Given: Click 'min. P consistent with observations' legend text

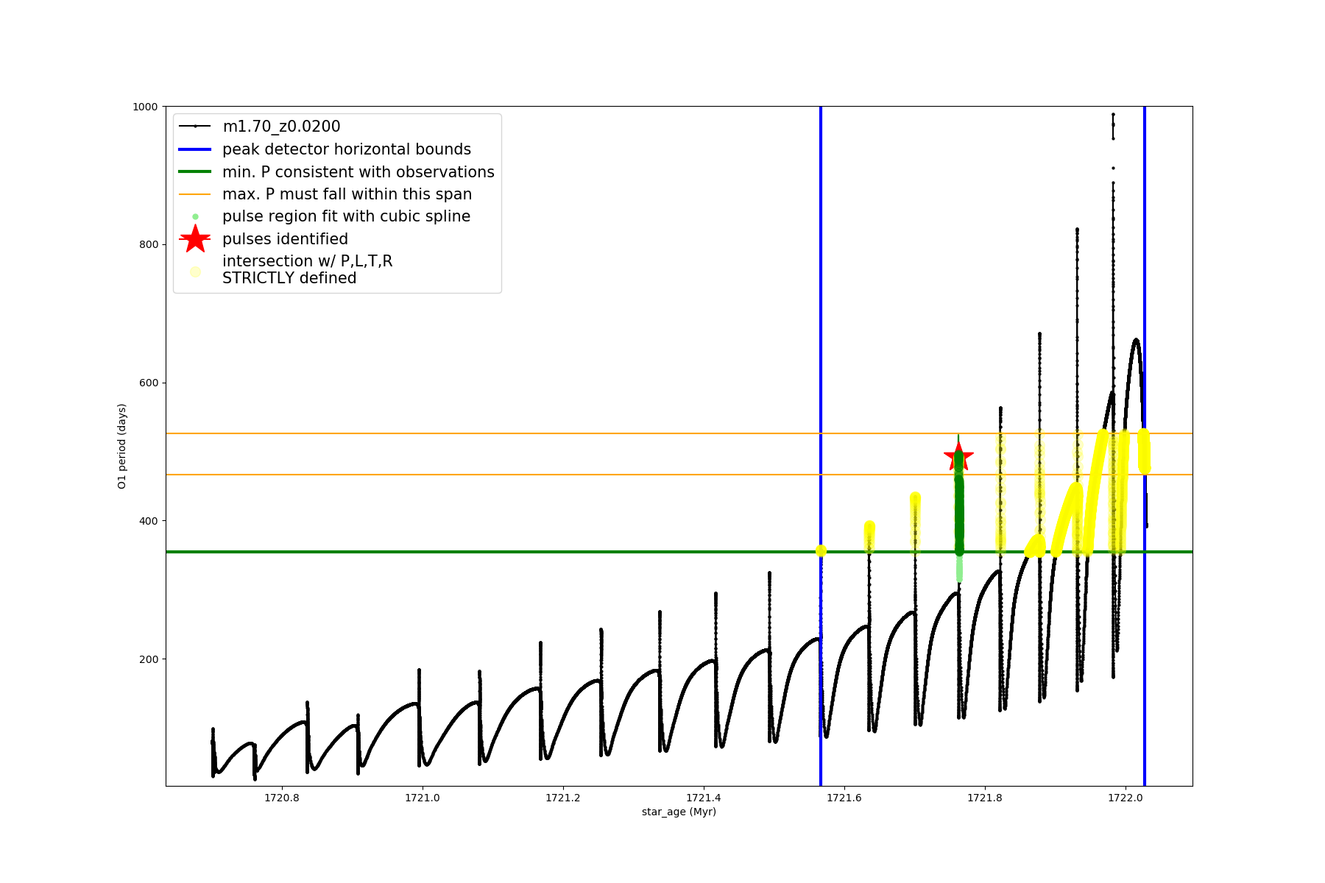Looking at the screenshot, I should point(358,172).
